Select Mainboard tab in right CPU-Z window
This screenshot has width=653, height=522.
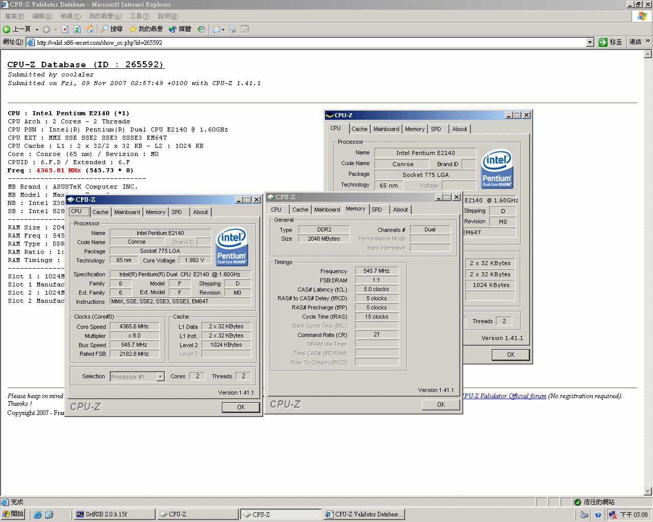(386, 129)
